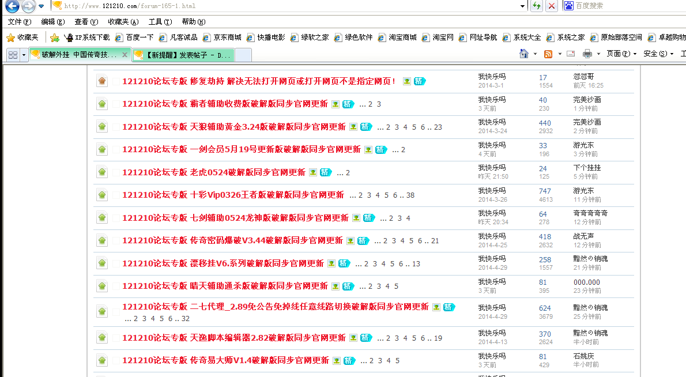Click the image attachment icon on 一剑会员 post
The width and height of the screenshot is (686, 377).
click(x=368, y=150)
